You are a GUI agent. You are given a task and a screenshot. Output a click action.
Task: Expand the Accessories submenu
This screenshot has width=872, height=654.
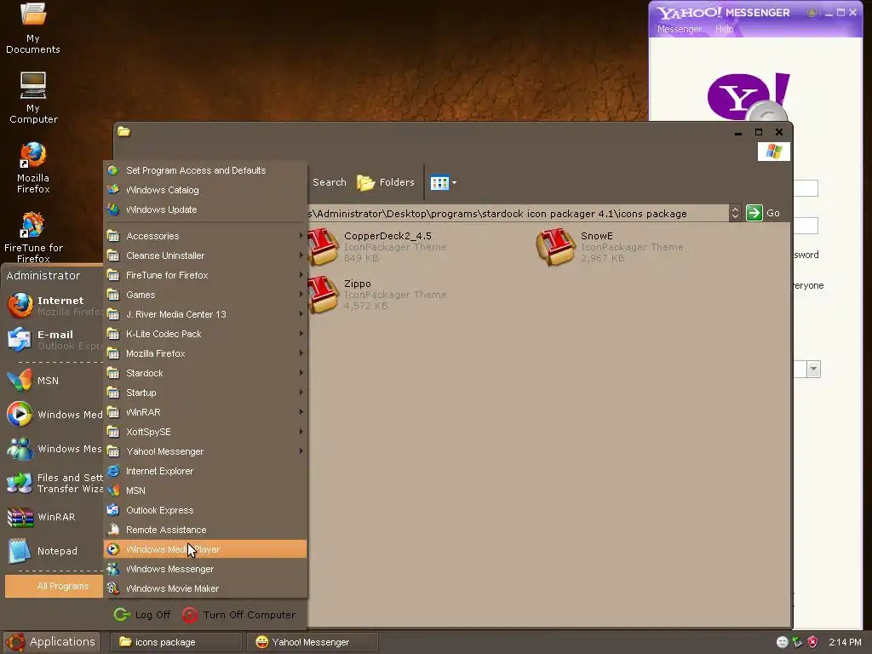click(x=205, y=236)
